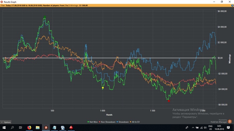Screen dimensions: 234x131
Task: Click the Winnings axis label
Action: [230, 59]
